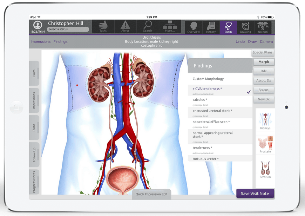Select encrusted ureteral stent finding
Viewport: 305px width, 216px height.
coord(220,112)
